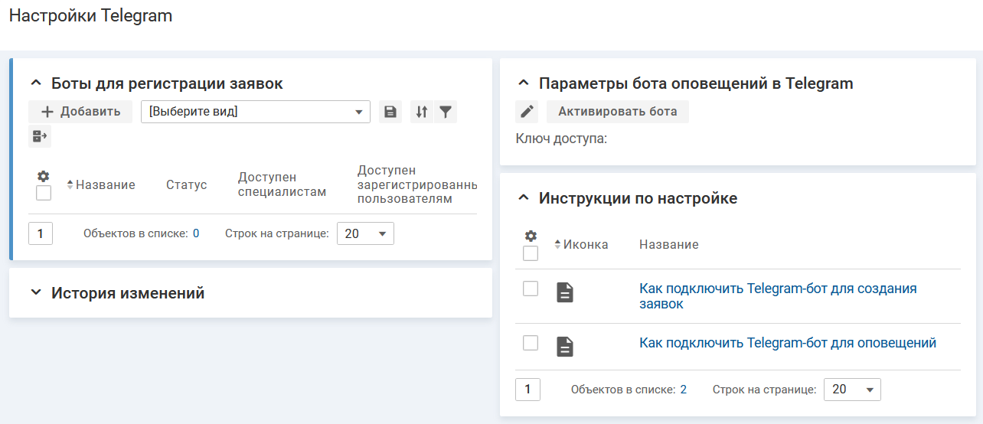983x424 pixels.
Task: Open the gear settings in bots table
Action: pos(44,176)
